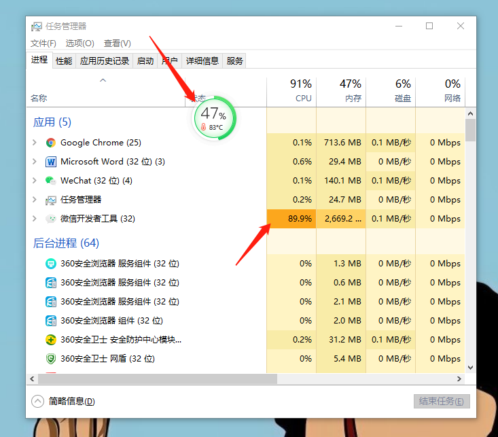Viewport: 498px width, 437px height.
Task: Click the 24.7 MB memory cell
Action: click(341, 200)
